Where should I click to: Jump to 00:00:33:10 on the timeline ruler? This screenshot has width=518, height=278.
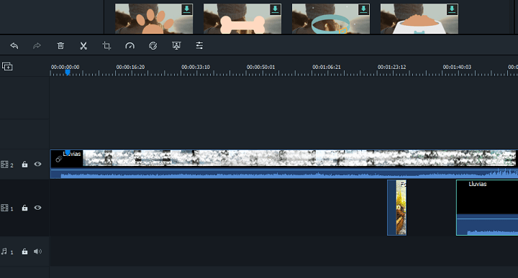[x=196, y=67]
